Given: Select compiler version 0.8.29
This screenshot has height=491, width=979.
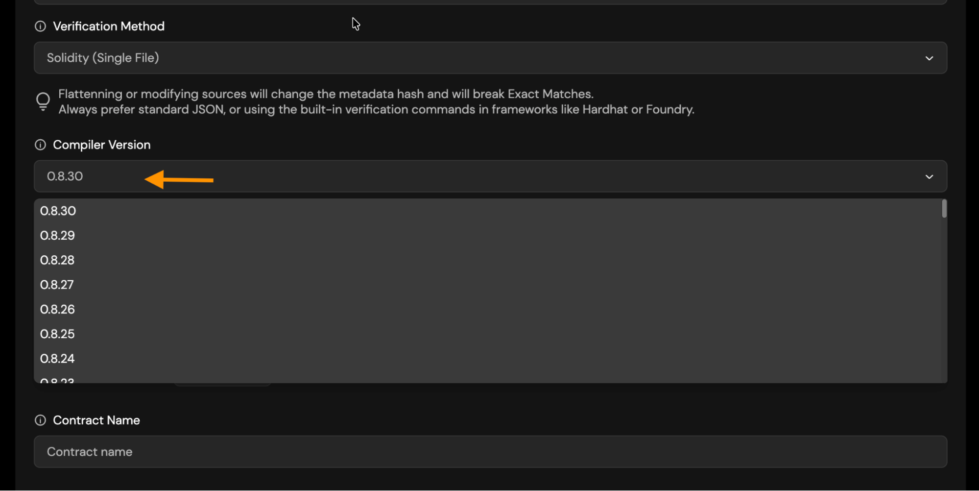Looking at the screenshot, I should click(x=58, y=236).
